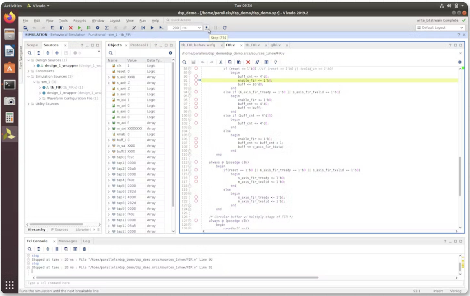The height and width of the screenshot is (296, 470).
Task: Click the green Run toolbar icon
Action: (x=80, y=28)
